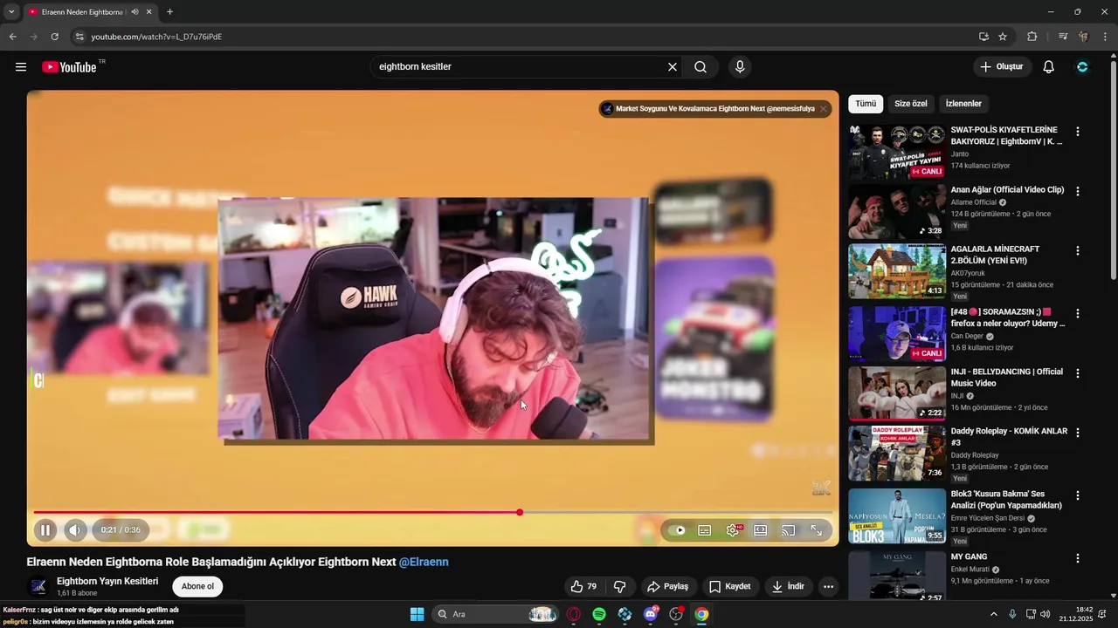The image size is (1118, 628).
Task: Open the YouTube guide hamburger menu
Action: point(21,67)
